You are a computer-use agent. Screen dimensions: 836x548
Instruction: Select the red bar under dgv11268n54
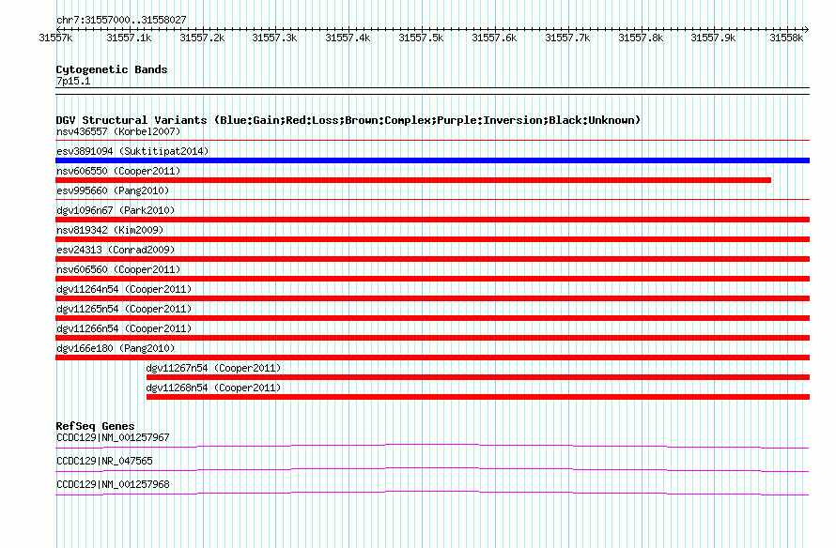click(x=478, y=397)
